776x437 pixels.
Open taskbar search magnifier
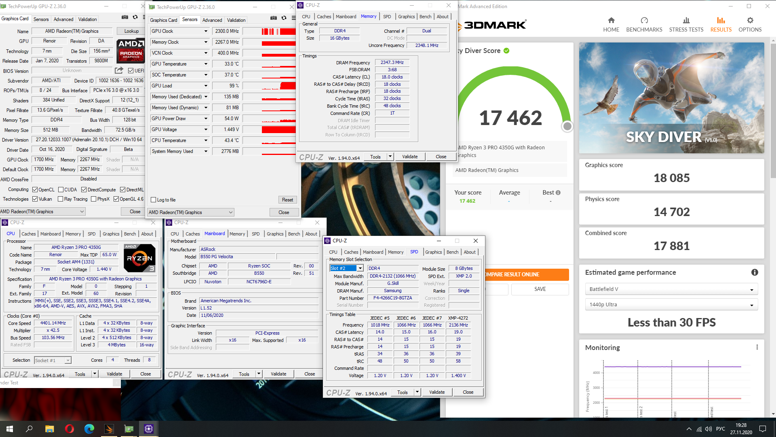[29, 429]
